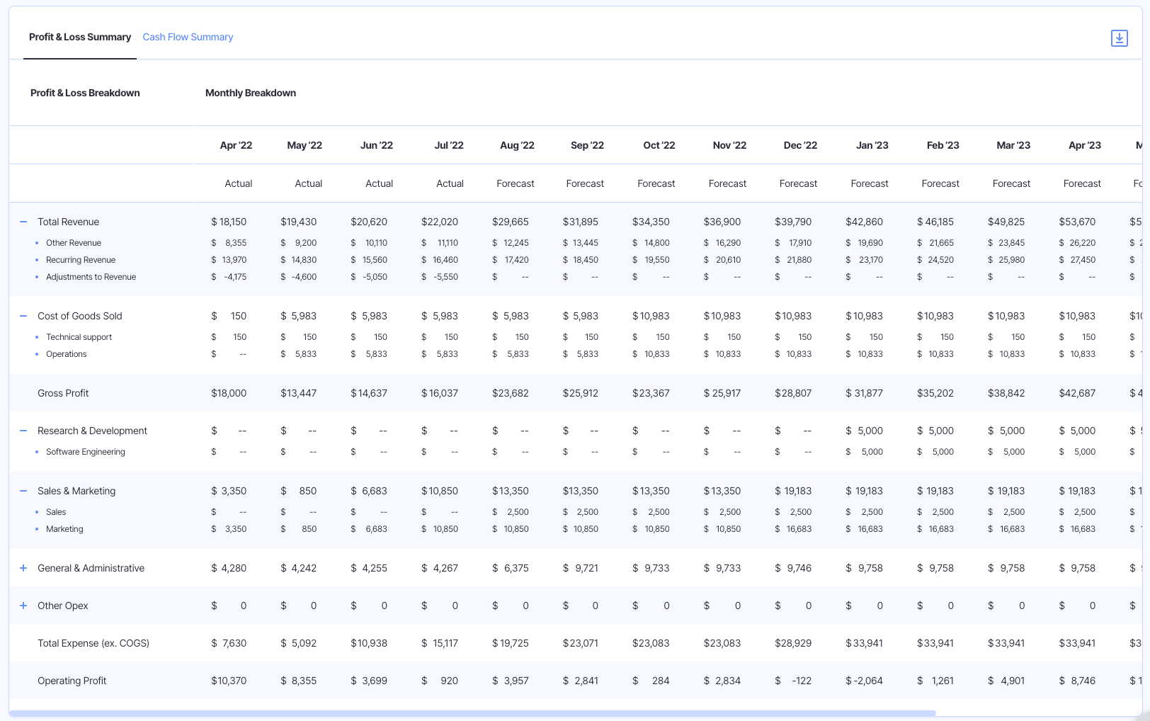
Task: Click the bullet icon beside Marketing
Action: [37, 528]
